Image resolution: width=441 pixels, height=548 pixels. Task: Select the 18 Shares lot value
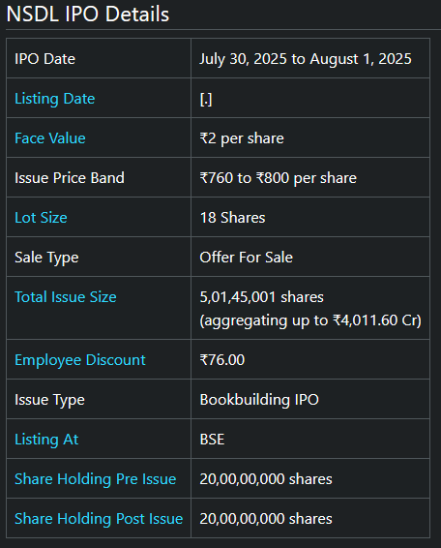point(232,218)
